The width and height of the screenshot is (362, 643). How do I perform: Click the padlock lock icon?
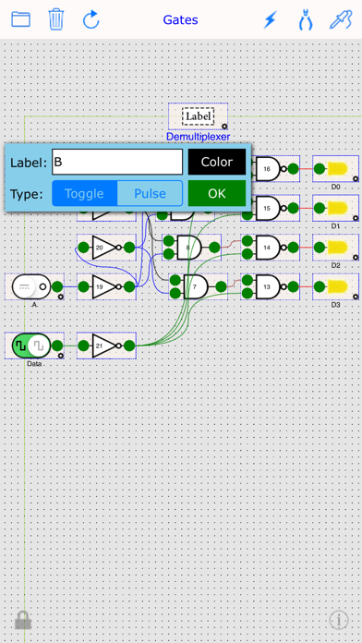pyautogui.click(x=23, y=620)
